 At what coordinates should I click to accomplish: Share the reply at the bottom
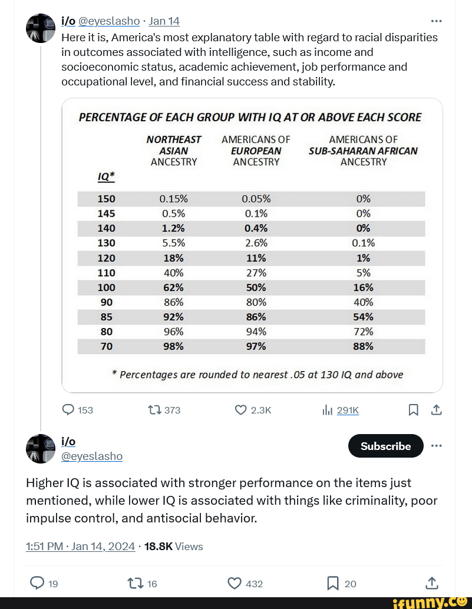click(x=432, y=584)
